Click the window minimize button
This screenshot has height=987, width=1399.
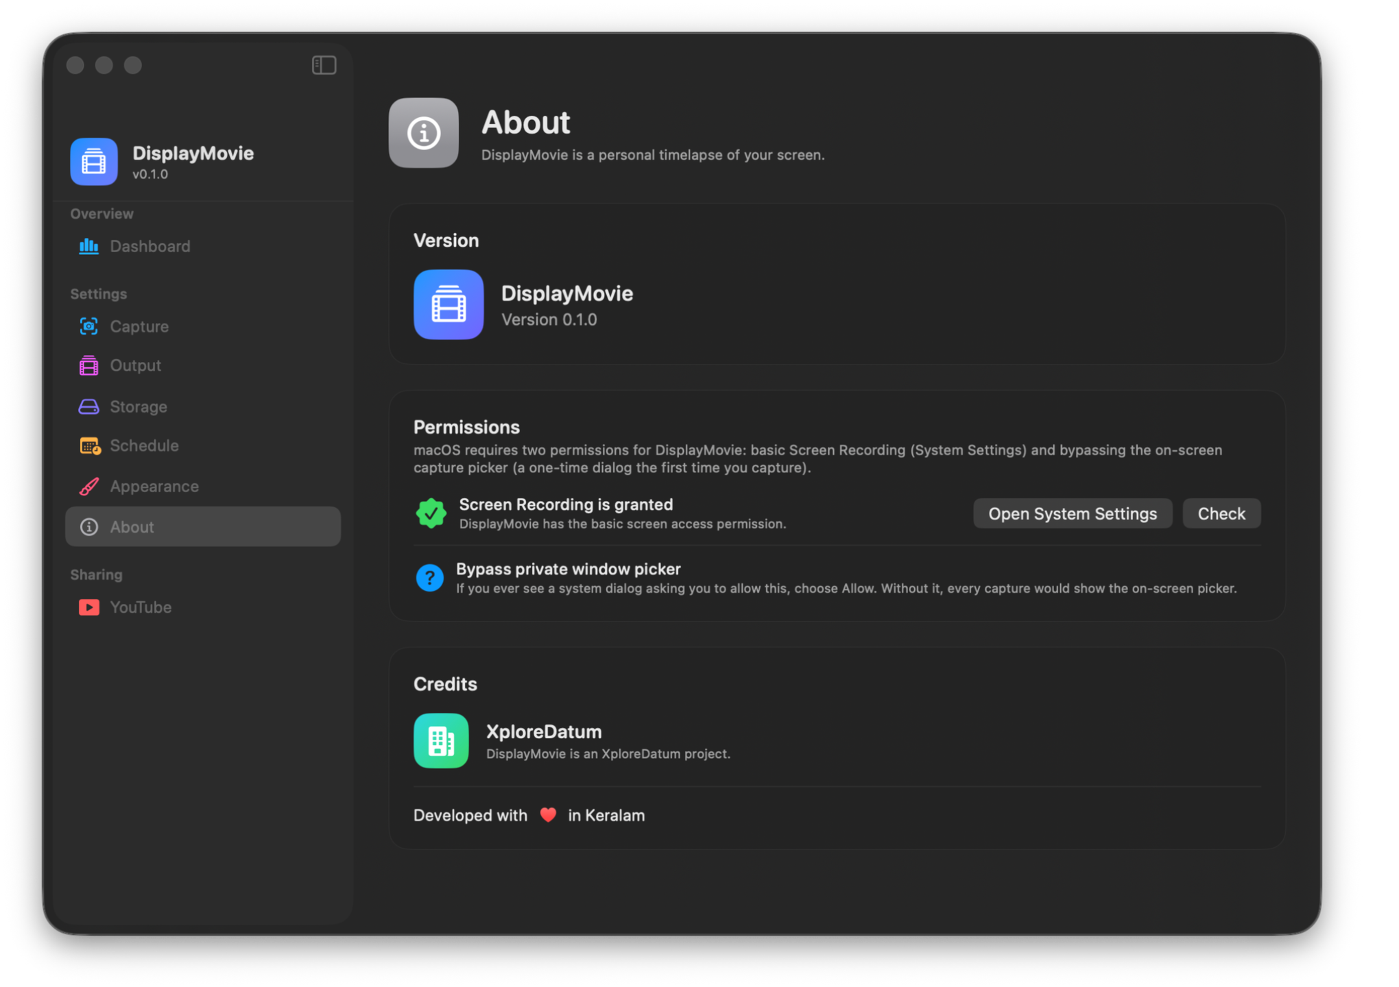(x=104, y=65)
